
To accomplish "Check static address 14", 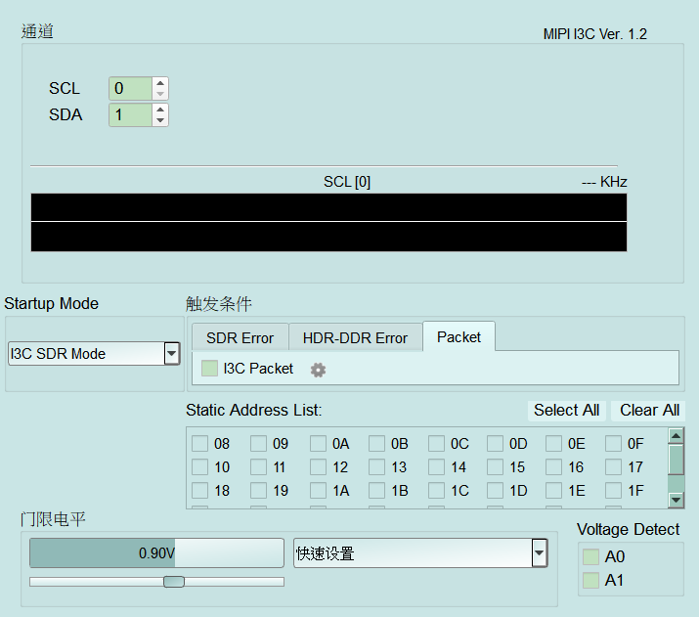I will tap(436, 467).
